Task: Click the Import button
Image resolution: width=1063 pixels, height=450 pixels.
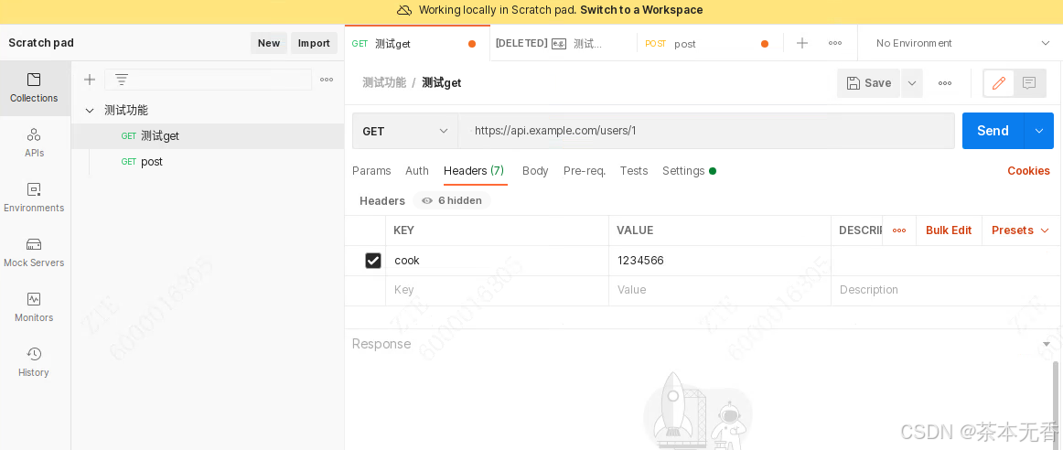Action: pyautogui.click(x=315, y=43)
